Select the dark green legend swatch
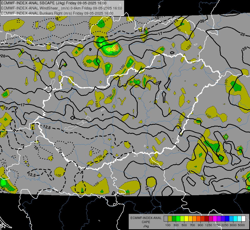Screen dimensions: 250x230 (174, 219)
